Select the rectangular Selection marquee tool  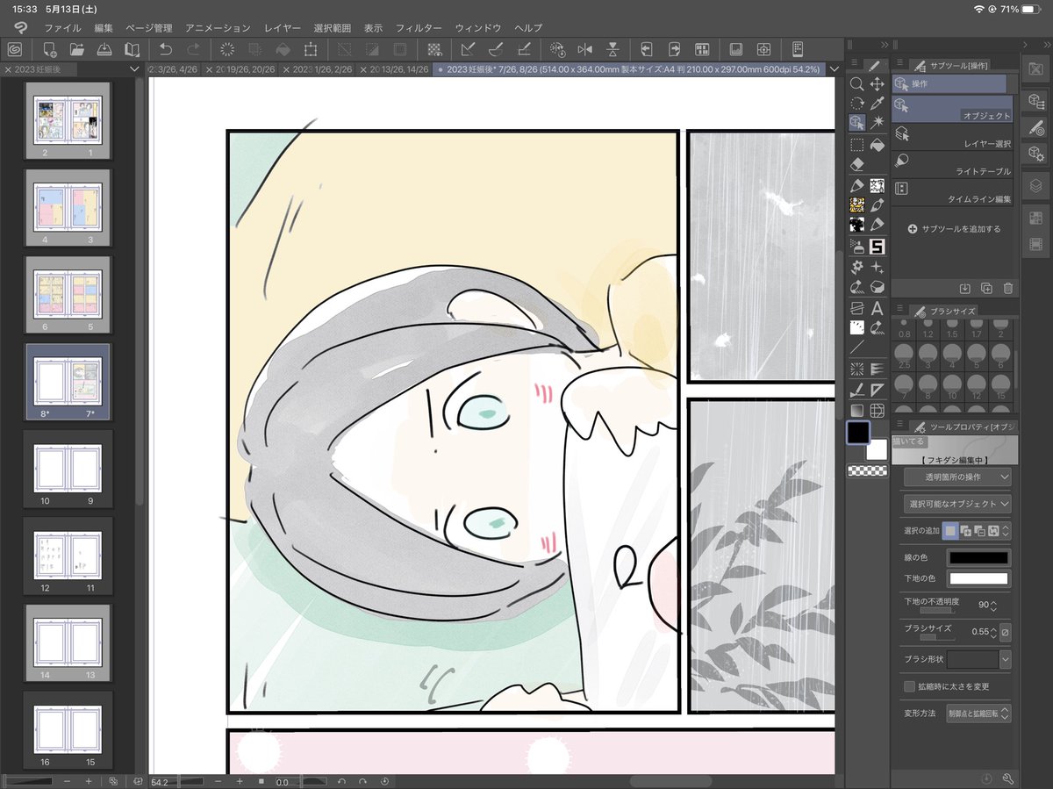click(x=857, y=145)
